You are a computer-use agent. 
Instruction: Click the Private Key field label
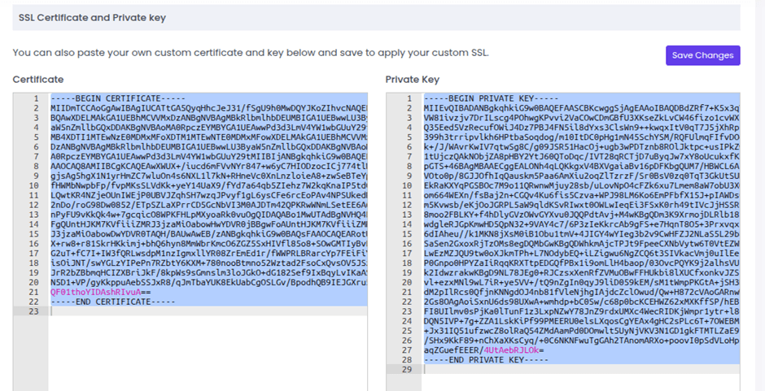click(412, 80)
